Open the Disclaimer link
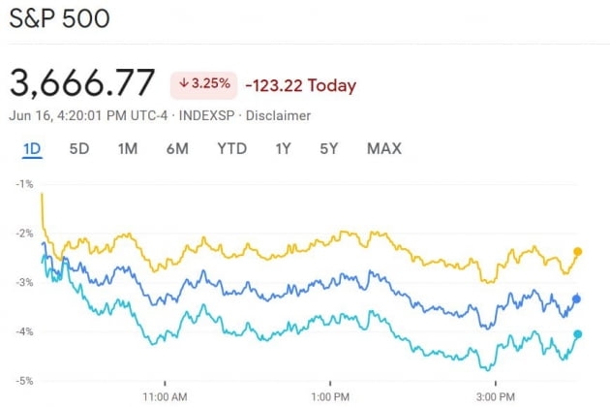Image resolution: width=610 pixels, height=407 pixels. pyautogui.click(x=279, y=115)
